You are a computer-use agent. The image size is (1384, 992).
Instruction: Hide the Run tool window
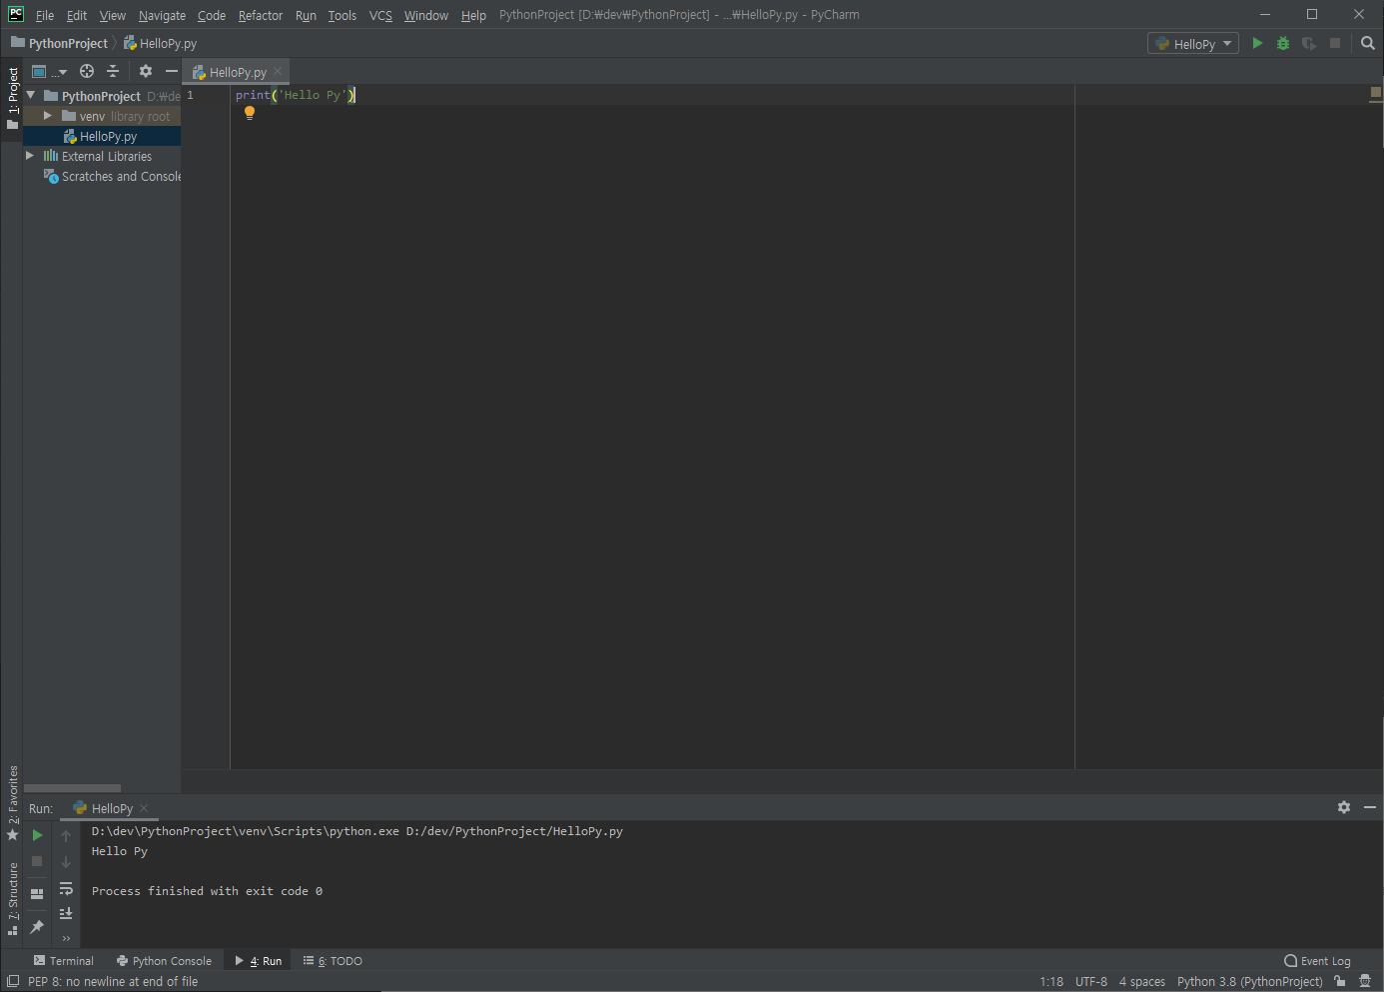click(1370, 807)
